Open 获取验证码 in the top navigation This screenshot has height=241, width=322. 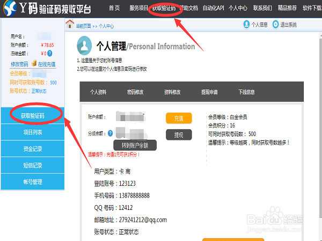(164, 9)
